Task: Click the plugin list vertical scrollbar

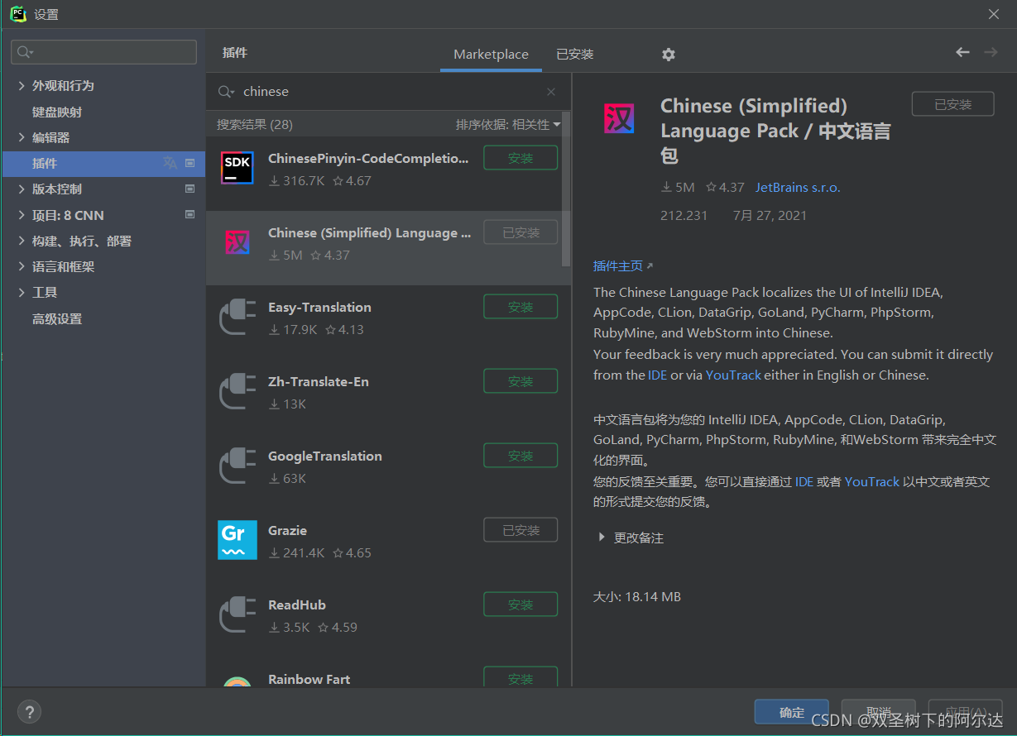Action: point(566,189)
